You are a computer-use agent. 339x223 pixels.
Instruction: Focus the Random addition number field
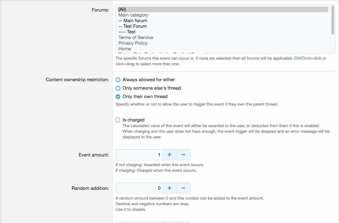tap(139, 188)
